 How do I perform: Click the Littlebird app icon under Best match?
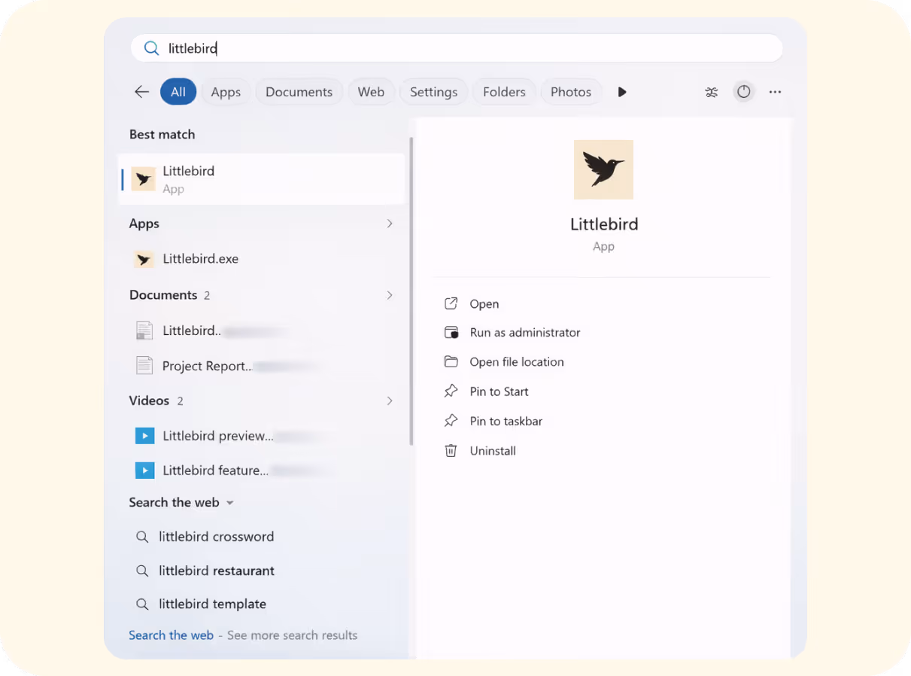pyautogui.click(x=144, y=178)
